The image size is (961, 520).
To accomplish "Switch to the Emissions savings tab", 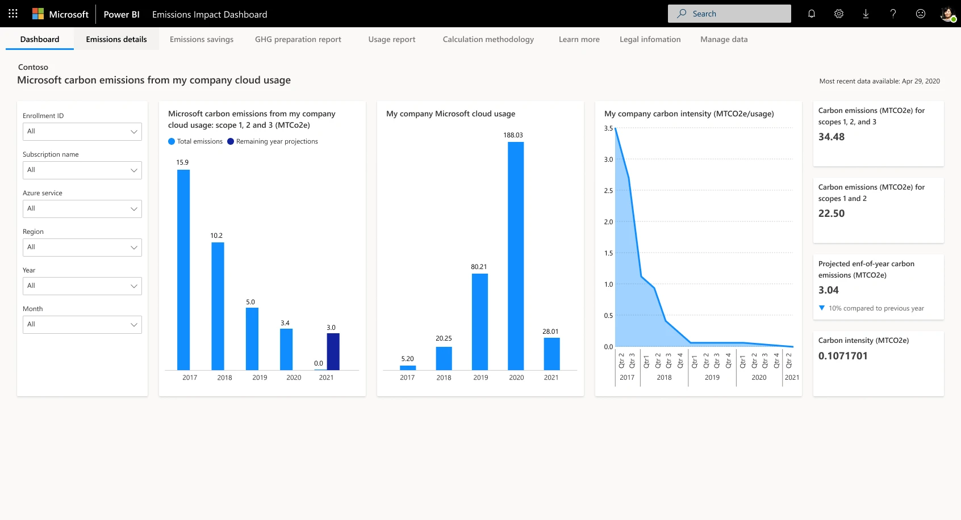I will [x=201, y=39].
